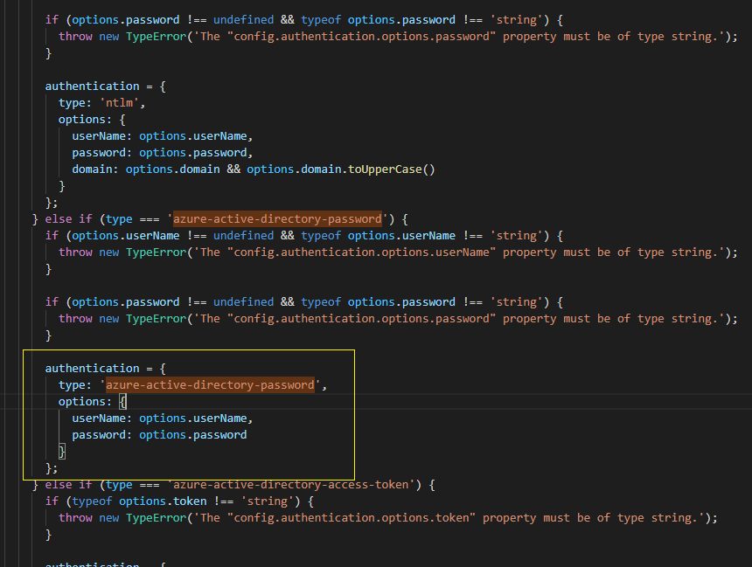Select the '&&' operator on the domain line
This screenshot has height=567, width=752.
click(x=236, y=169)
